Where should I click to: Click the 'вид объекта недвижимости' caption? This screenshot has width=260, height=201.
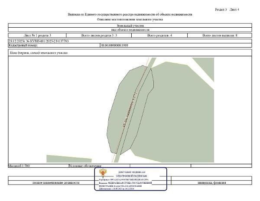coord(130,29)
